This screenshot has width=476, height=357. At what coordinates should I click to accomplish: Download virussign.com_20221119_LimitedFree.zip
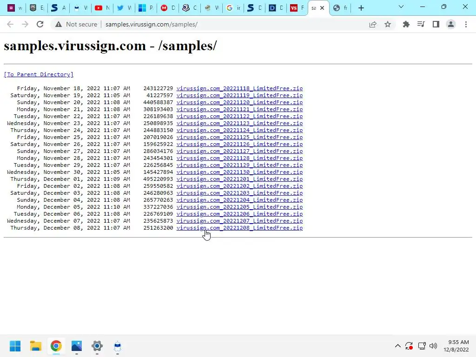click(239, 95)
